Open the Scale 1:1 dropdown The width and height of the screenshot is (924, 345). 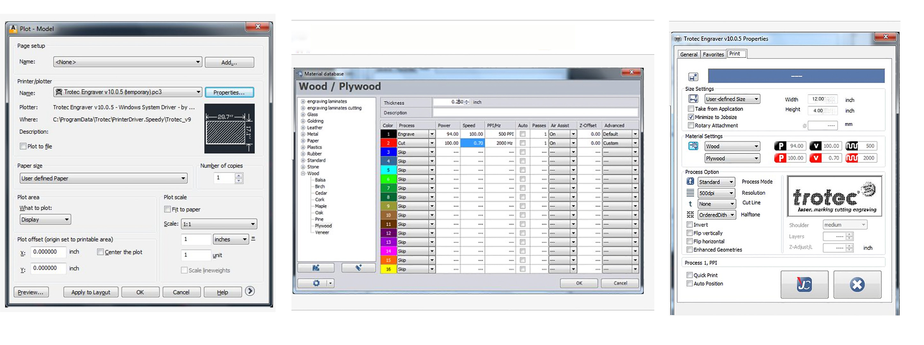(219, 224)
